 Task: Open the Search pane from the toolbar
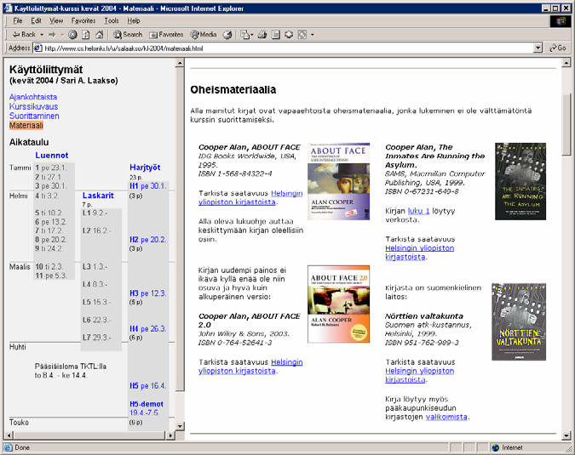(x=128, y=34)
